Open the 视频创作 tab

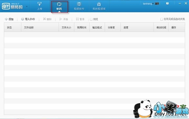pyautogui.click(x=79, y=6)
